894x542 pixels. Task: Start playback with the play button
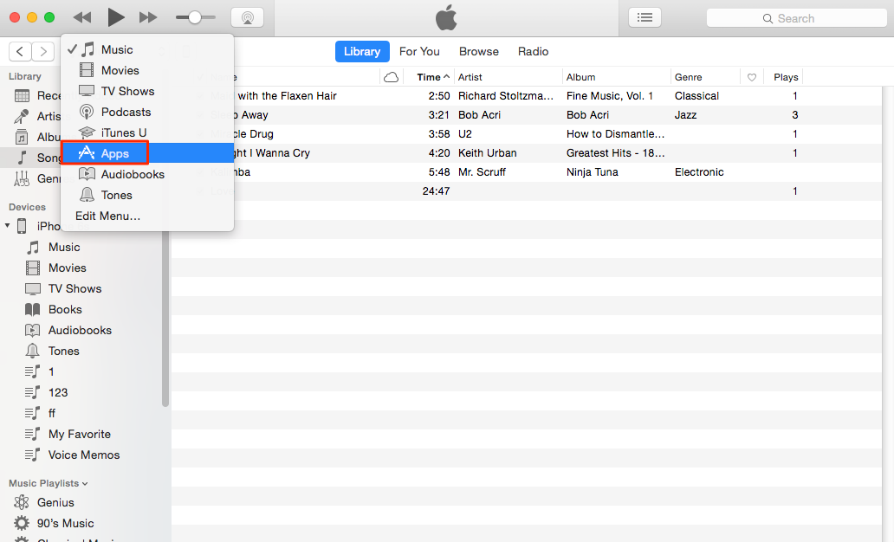[x=116, y=17]
